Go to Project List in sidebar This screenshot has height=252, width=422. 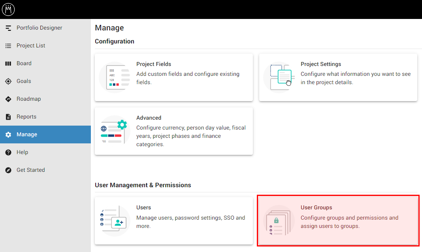(45, 45)
